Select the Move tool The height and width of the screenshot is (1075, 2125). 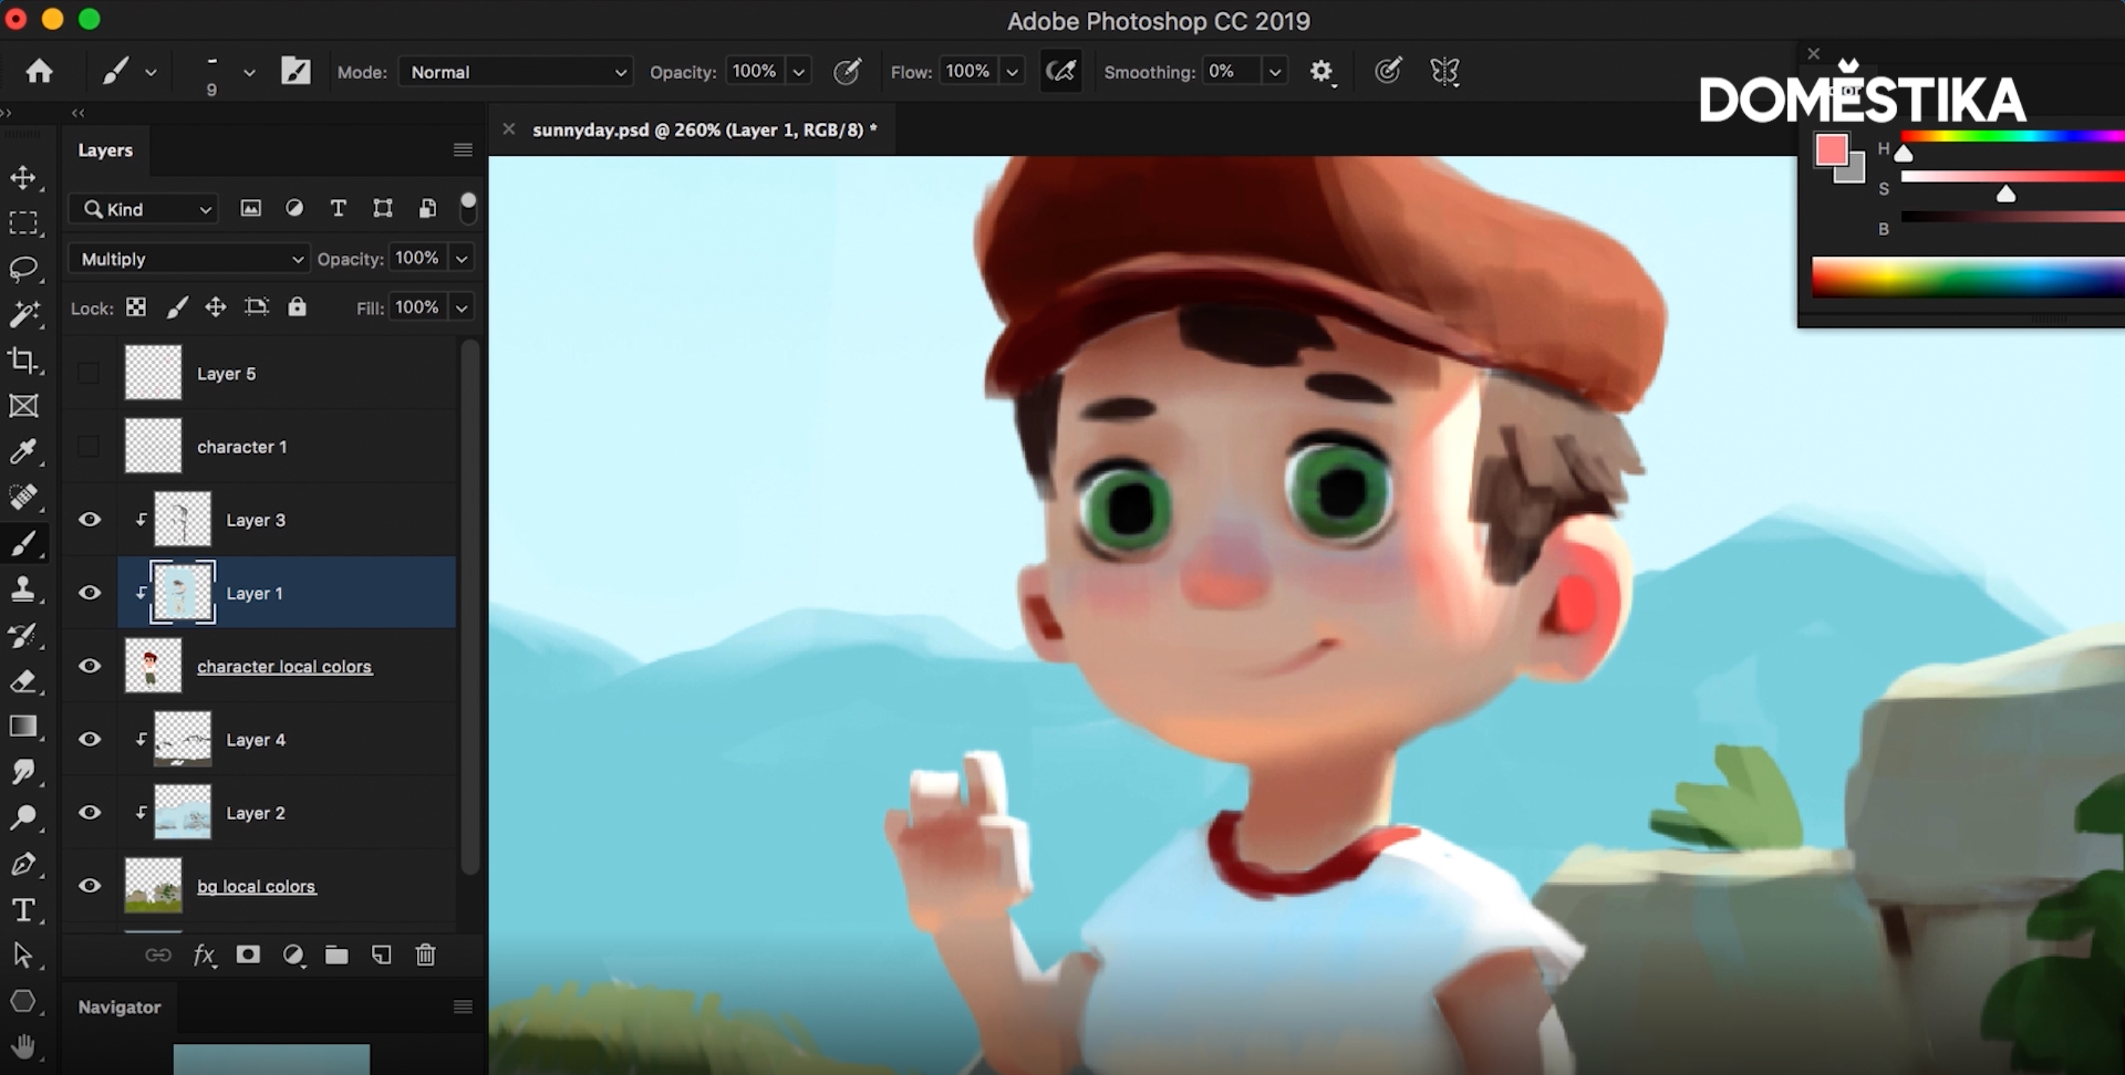click(23, 177)
